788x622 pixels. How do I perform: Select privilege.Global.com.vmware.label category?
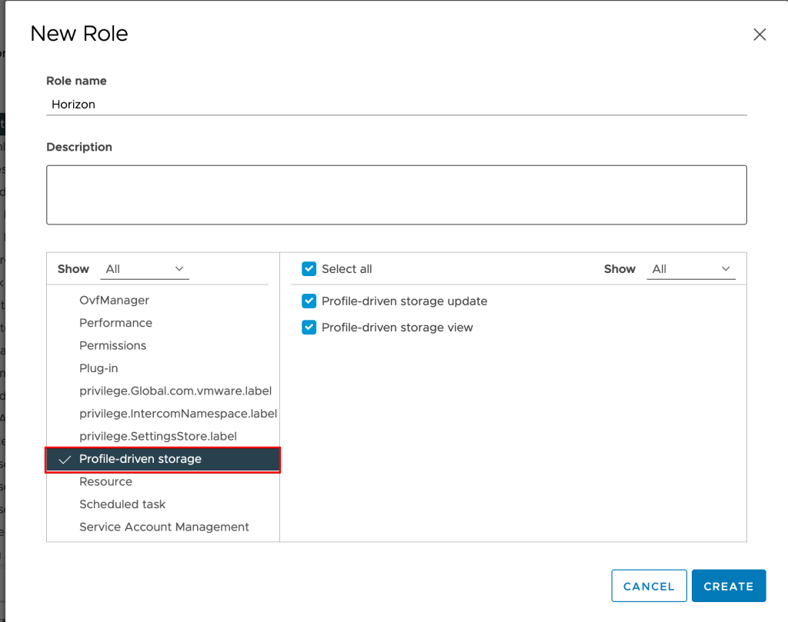click(x=175, y=391)
